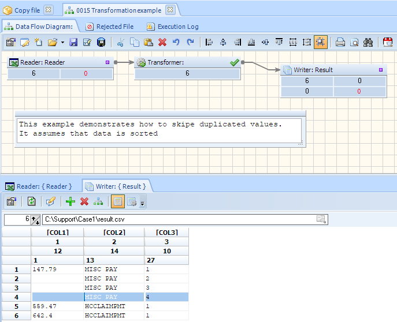
Task: Paste with the clipboard icon
Action: click(149, 42)
